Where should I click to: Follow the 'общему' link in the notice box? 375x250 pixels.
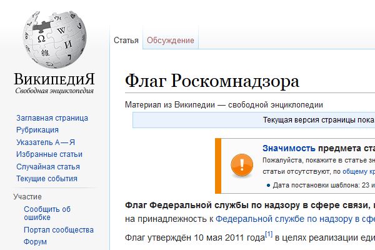tap(355, 171)
